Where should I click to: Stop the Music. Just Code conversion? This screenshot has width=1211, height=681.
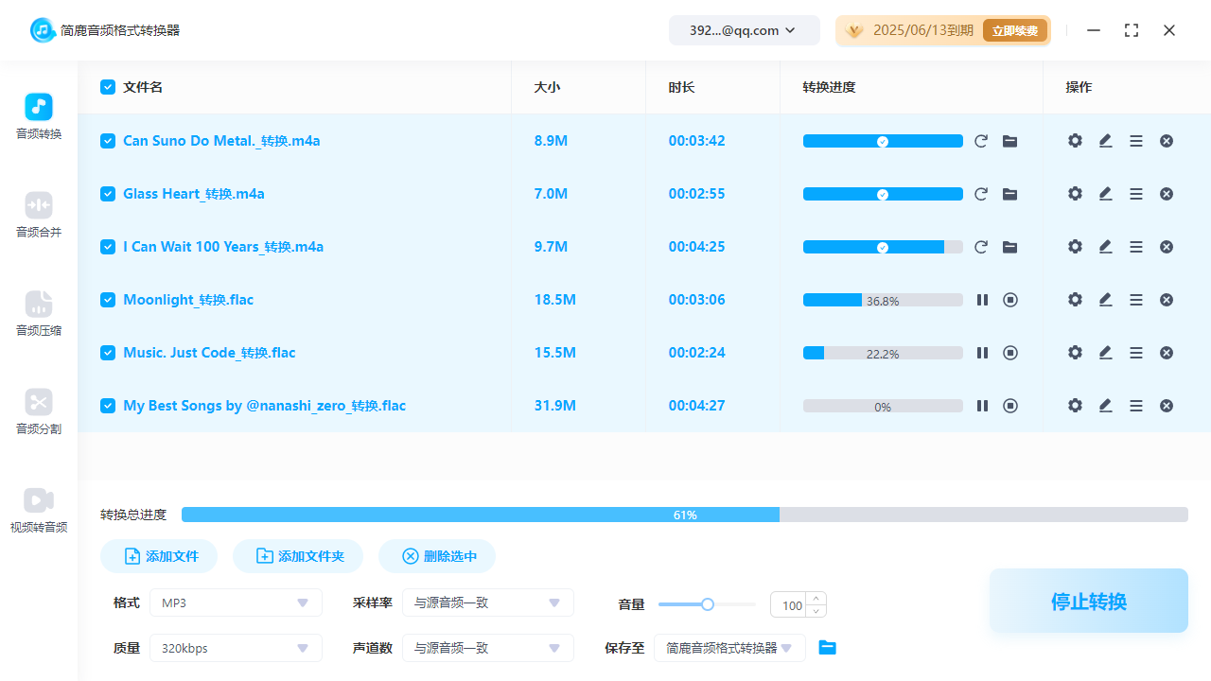1010,353
